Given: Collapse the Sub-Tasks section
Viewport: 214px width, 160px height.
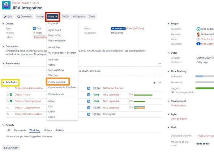Looking at the screenshot, I should (x=3, y=82).
